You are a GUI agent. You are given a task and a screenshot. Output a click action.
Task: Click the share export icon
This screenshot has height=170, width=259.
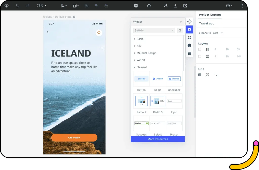pos(185,6)
